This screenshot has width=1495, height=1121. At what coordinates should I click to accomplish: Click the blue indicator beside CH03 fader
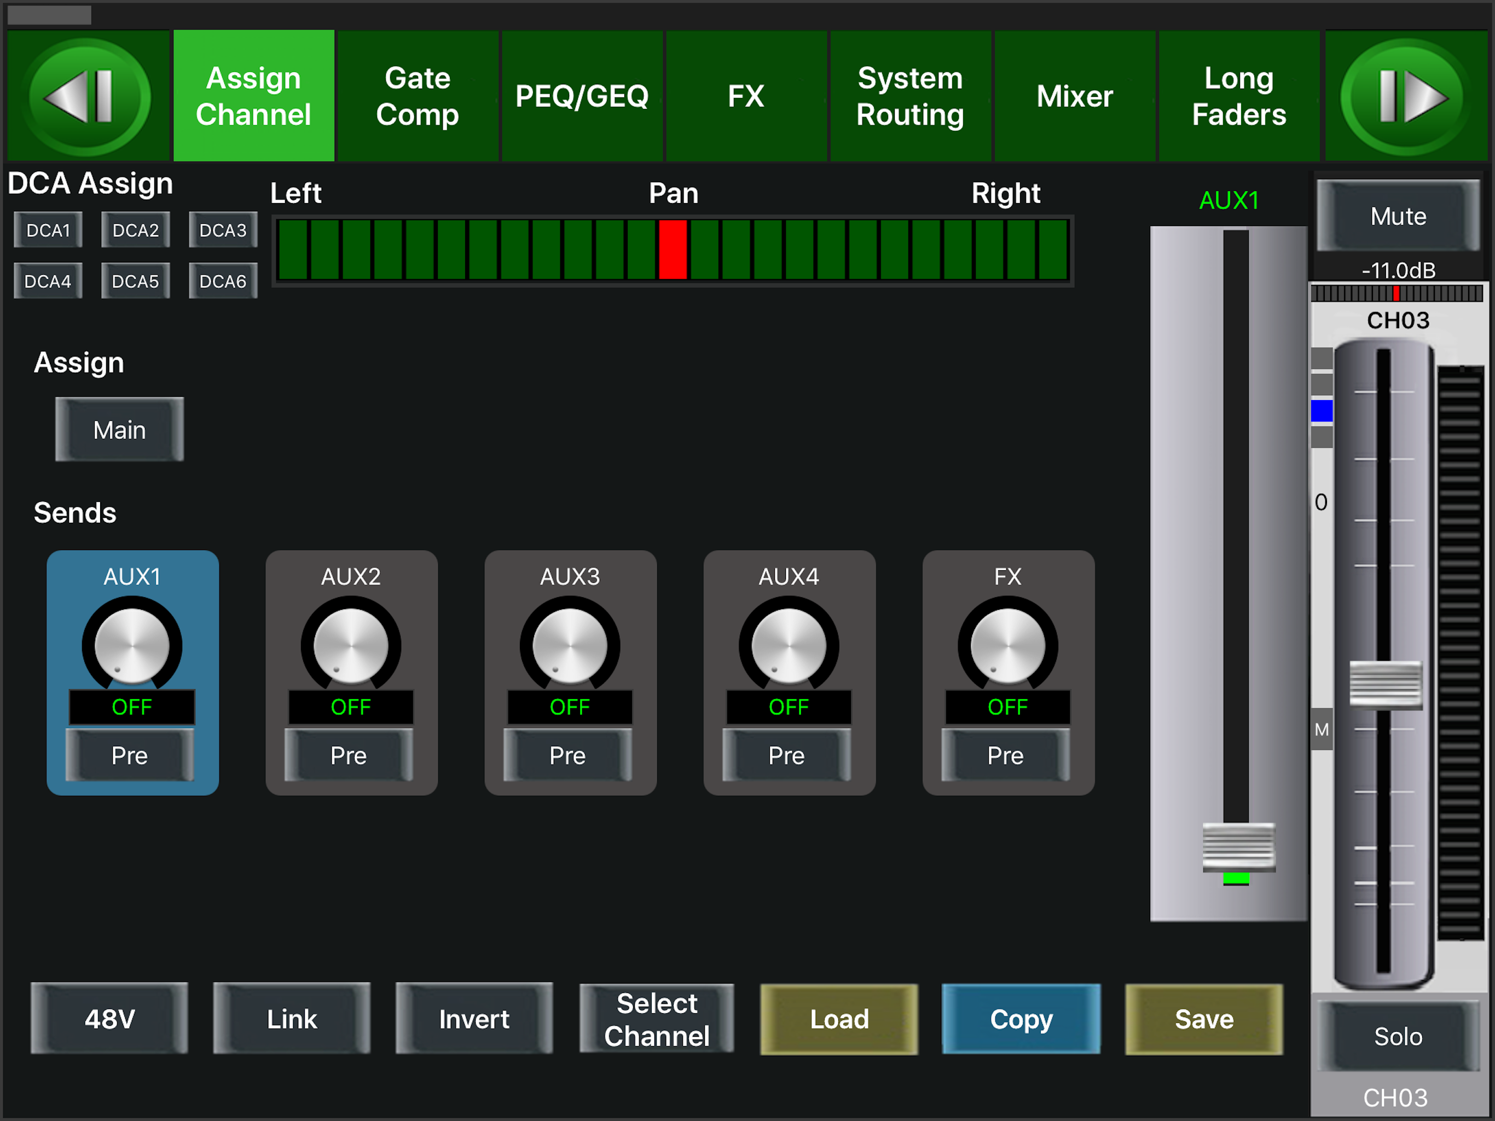[1322, 411]
